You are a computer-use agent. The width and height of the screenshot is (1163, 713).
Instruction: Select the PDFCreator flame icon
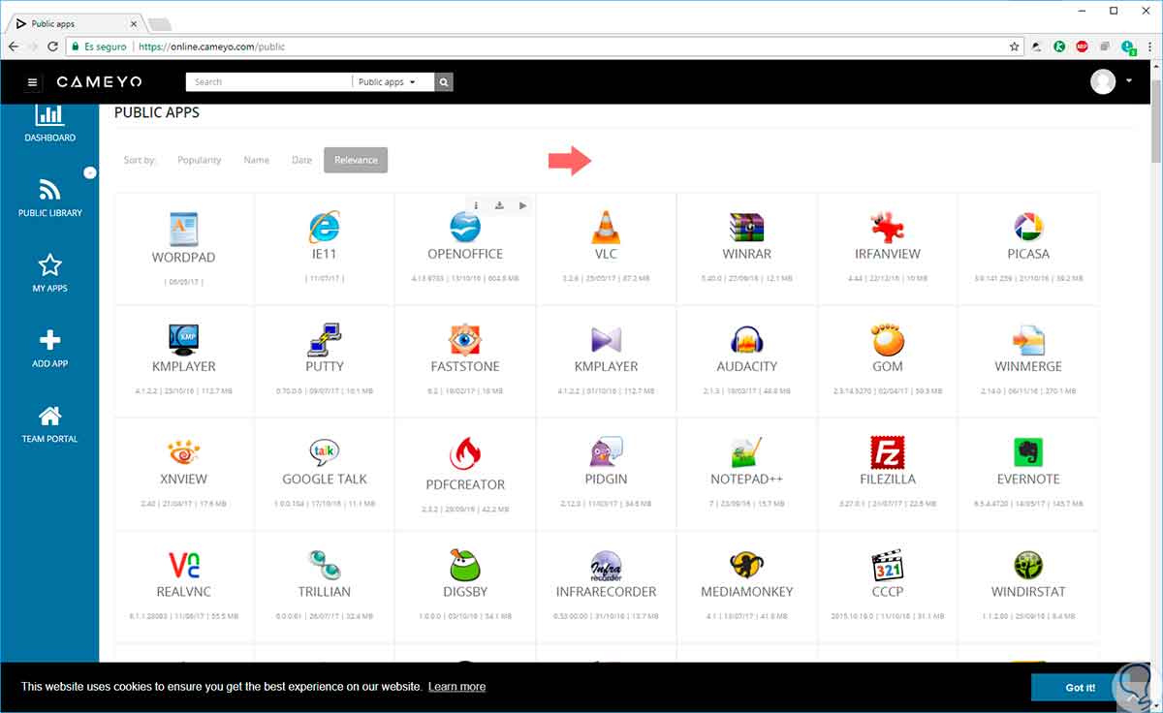pyautogui.click(x=465, y=453)
